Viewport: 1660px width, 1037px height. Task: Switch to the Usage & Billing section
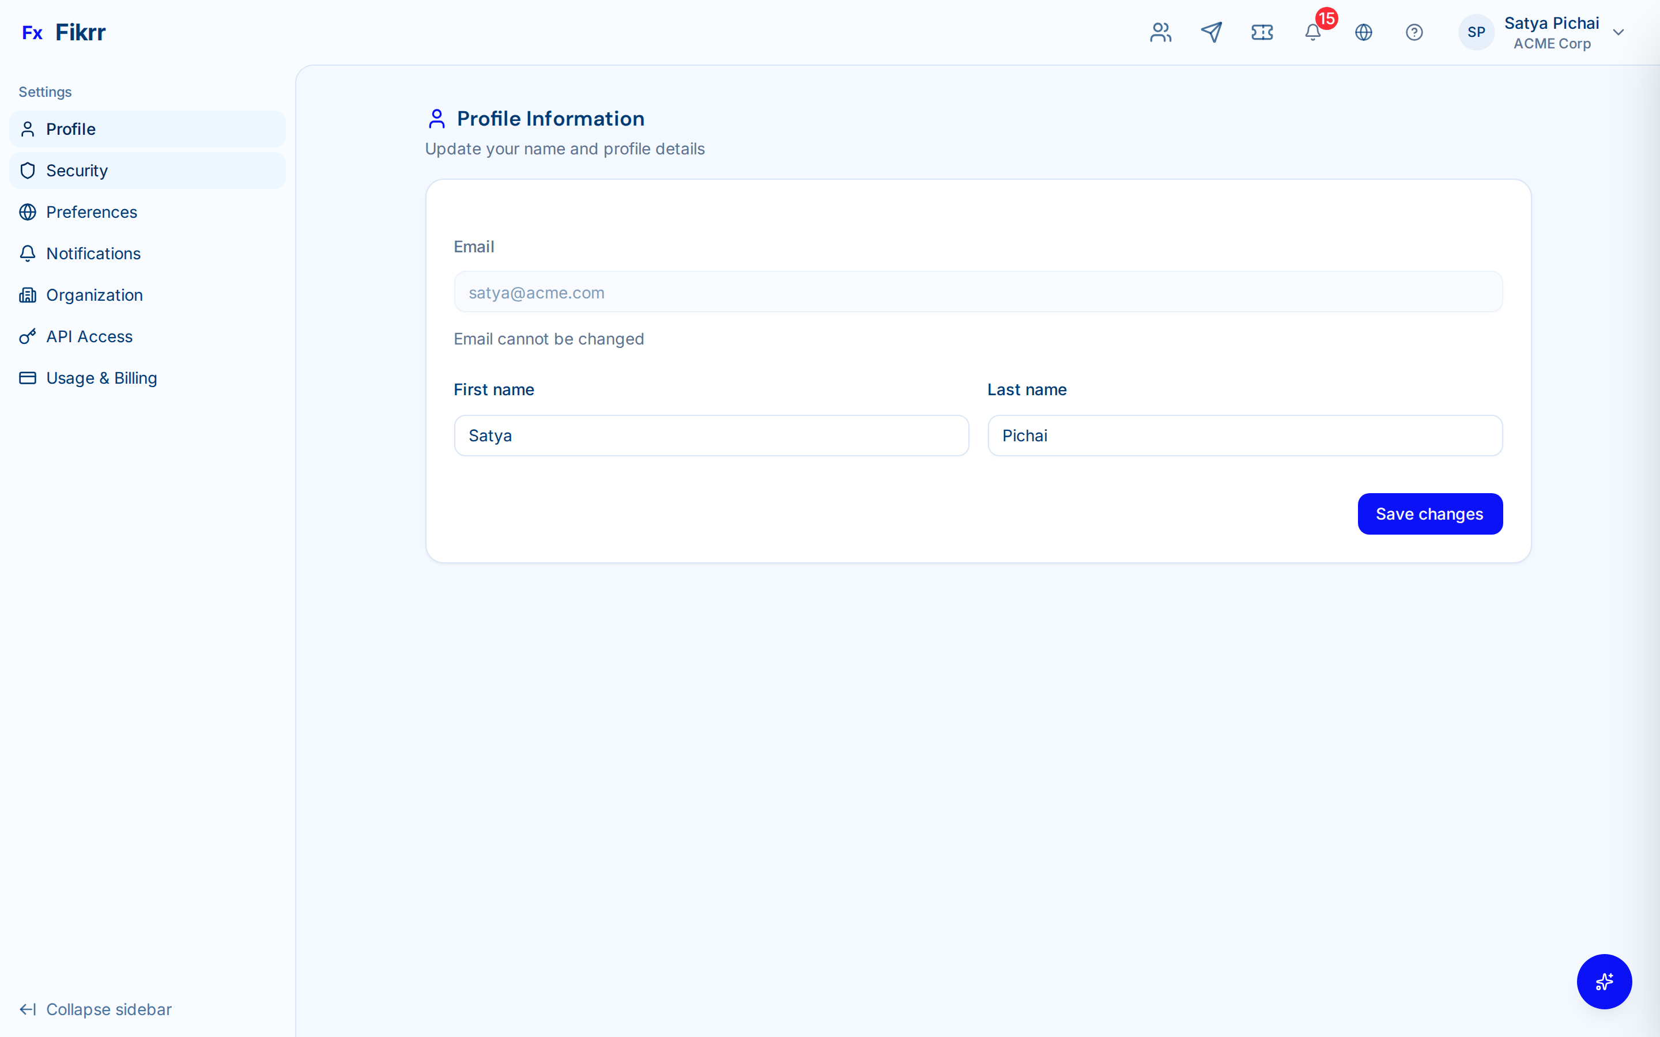pos(101,378)
